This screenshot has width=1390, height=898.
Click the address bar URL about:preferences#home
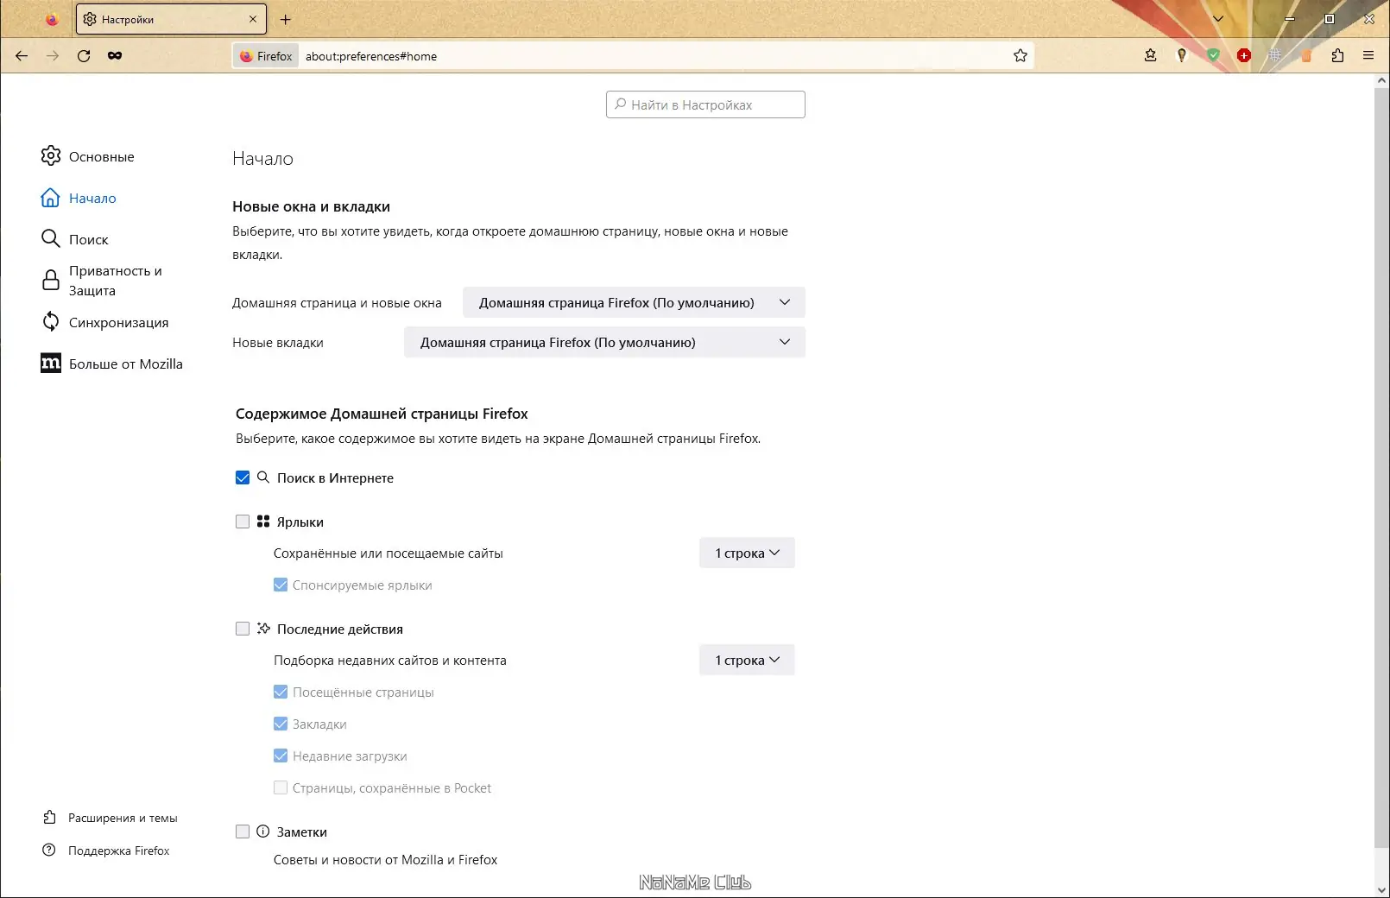click(x=371, y=56)
